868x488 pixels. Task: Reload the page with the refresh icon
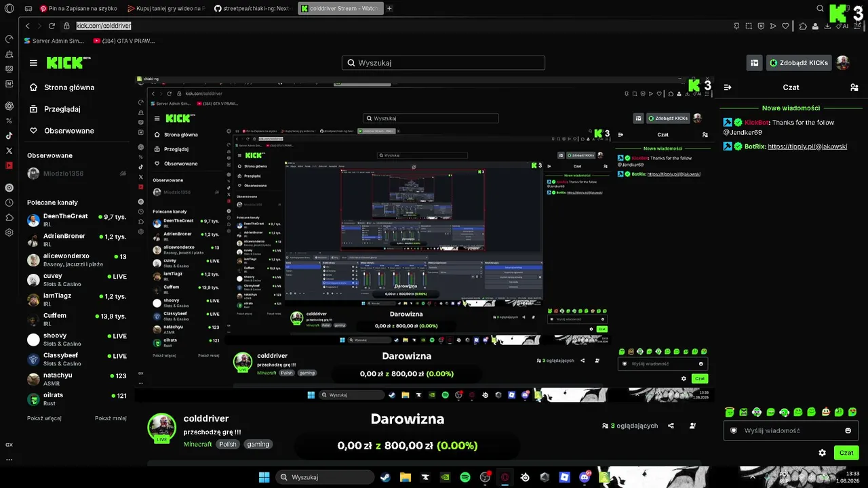(52, 26)
